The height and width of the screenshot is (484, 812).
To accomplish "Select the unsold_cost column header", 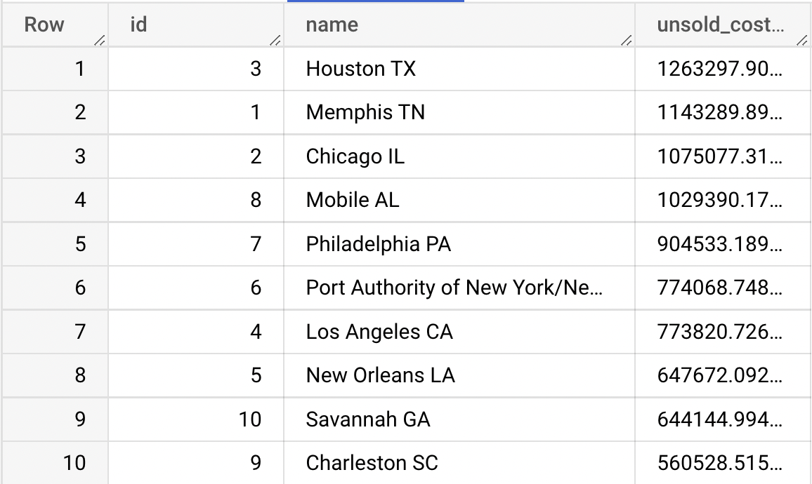I will 720,25.
